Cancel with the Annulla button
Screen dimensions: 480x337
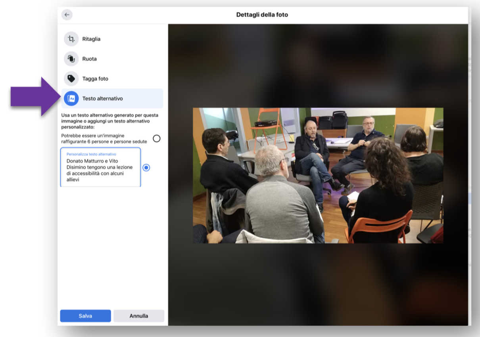tap(139, 316)
